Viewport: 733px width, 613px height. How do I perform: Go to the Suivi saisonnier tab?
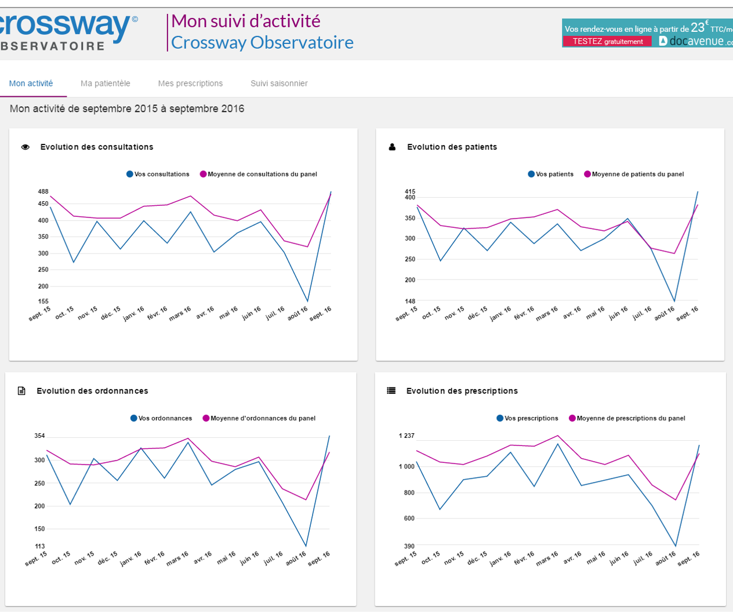tap(279, 84)
